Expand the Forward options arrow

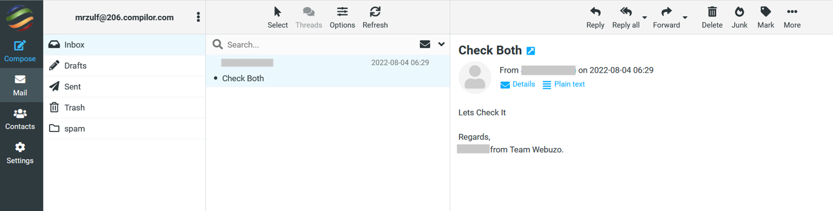click(685, 17)
